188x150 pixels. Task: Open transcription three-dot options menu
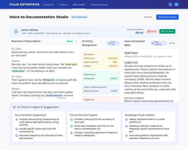tap(76, 41)
